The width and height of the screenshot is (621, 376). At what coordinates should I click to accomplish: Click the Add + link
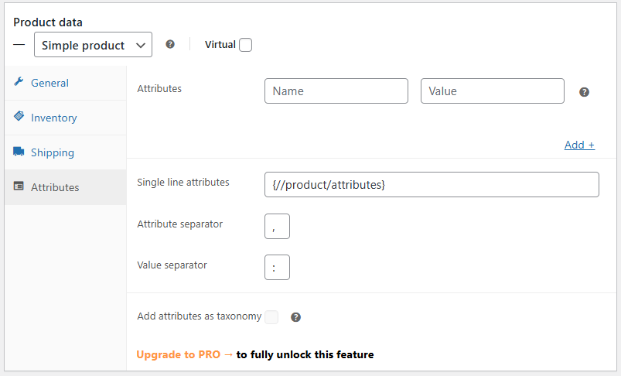pos(579,145)
